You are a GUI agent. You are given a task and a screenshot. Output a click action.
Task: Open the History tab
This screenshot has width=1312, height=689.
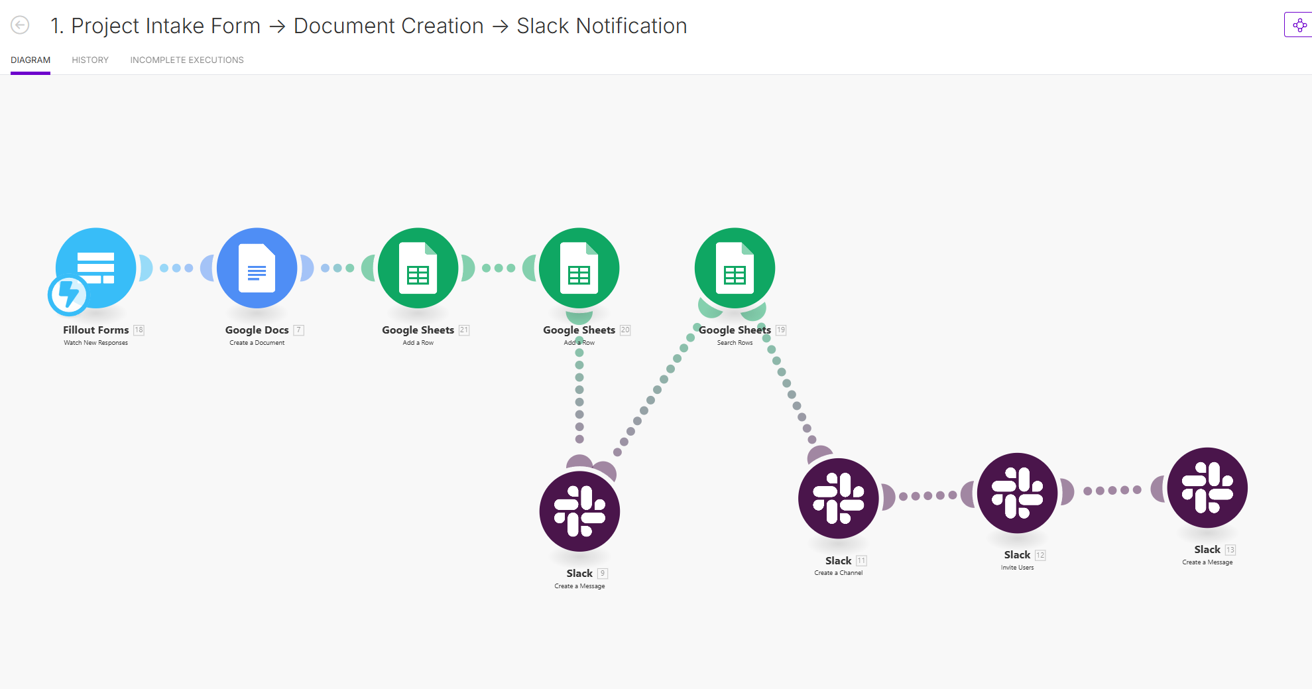tap(90, 60)
